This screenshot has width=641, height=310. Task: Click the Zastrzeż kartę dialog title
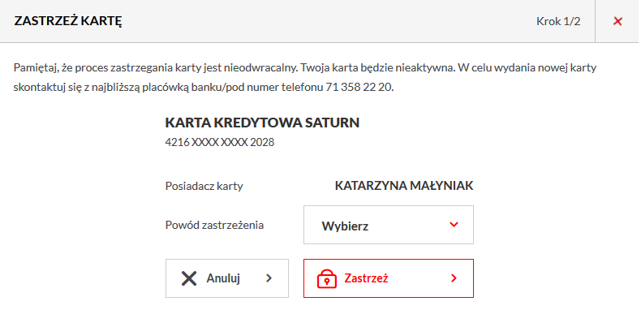(x=68, y=21)
